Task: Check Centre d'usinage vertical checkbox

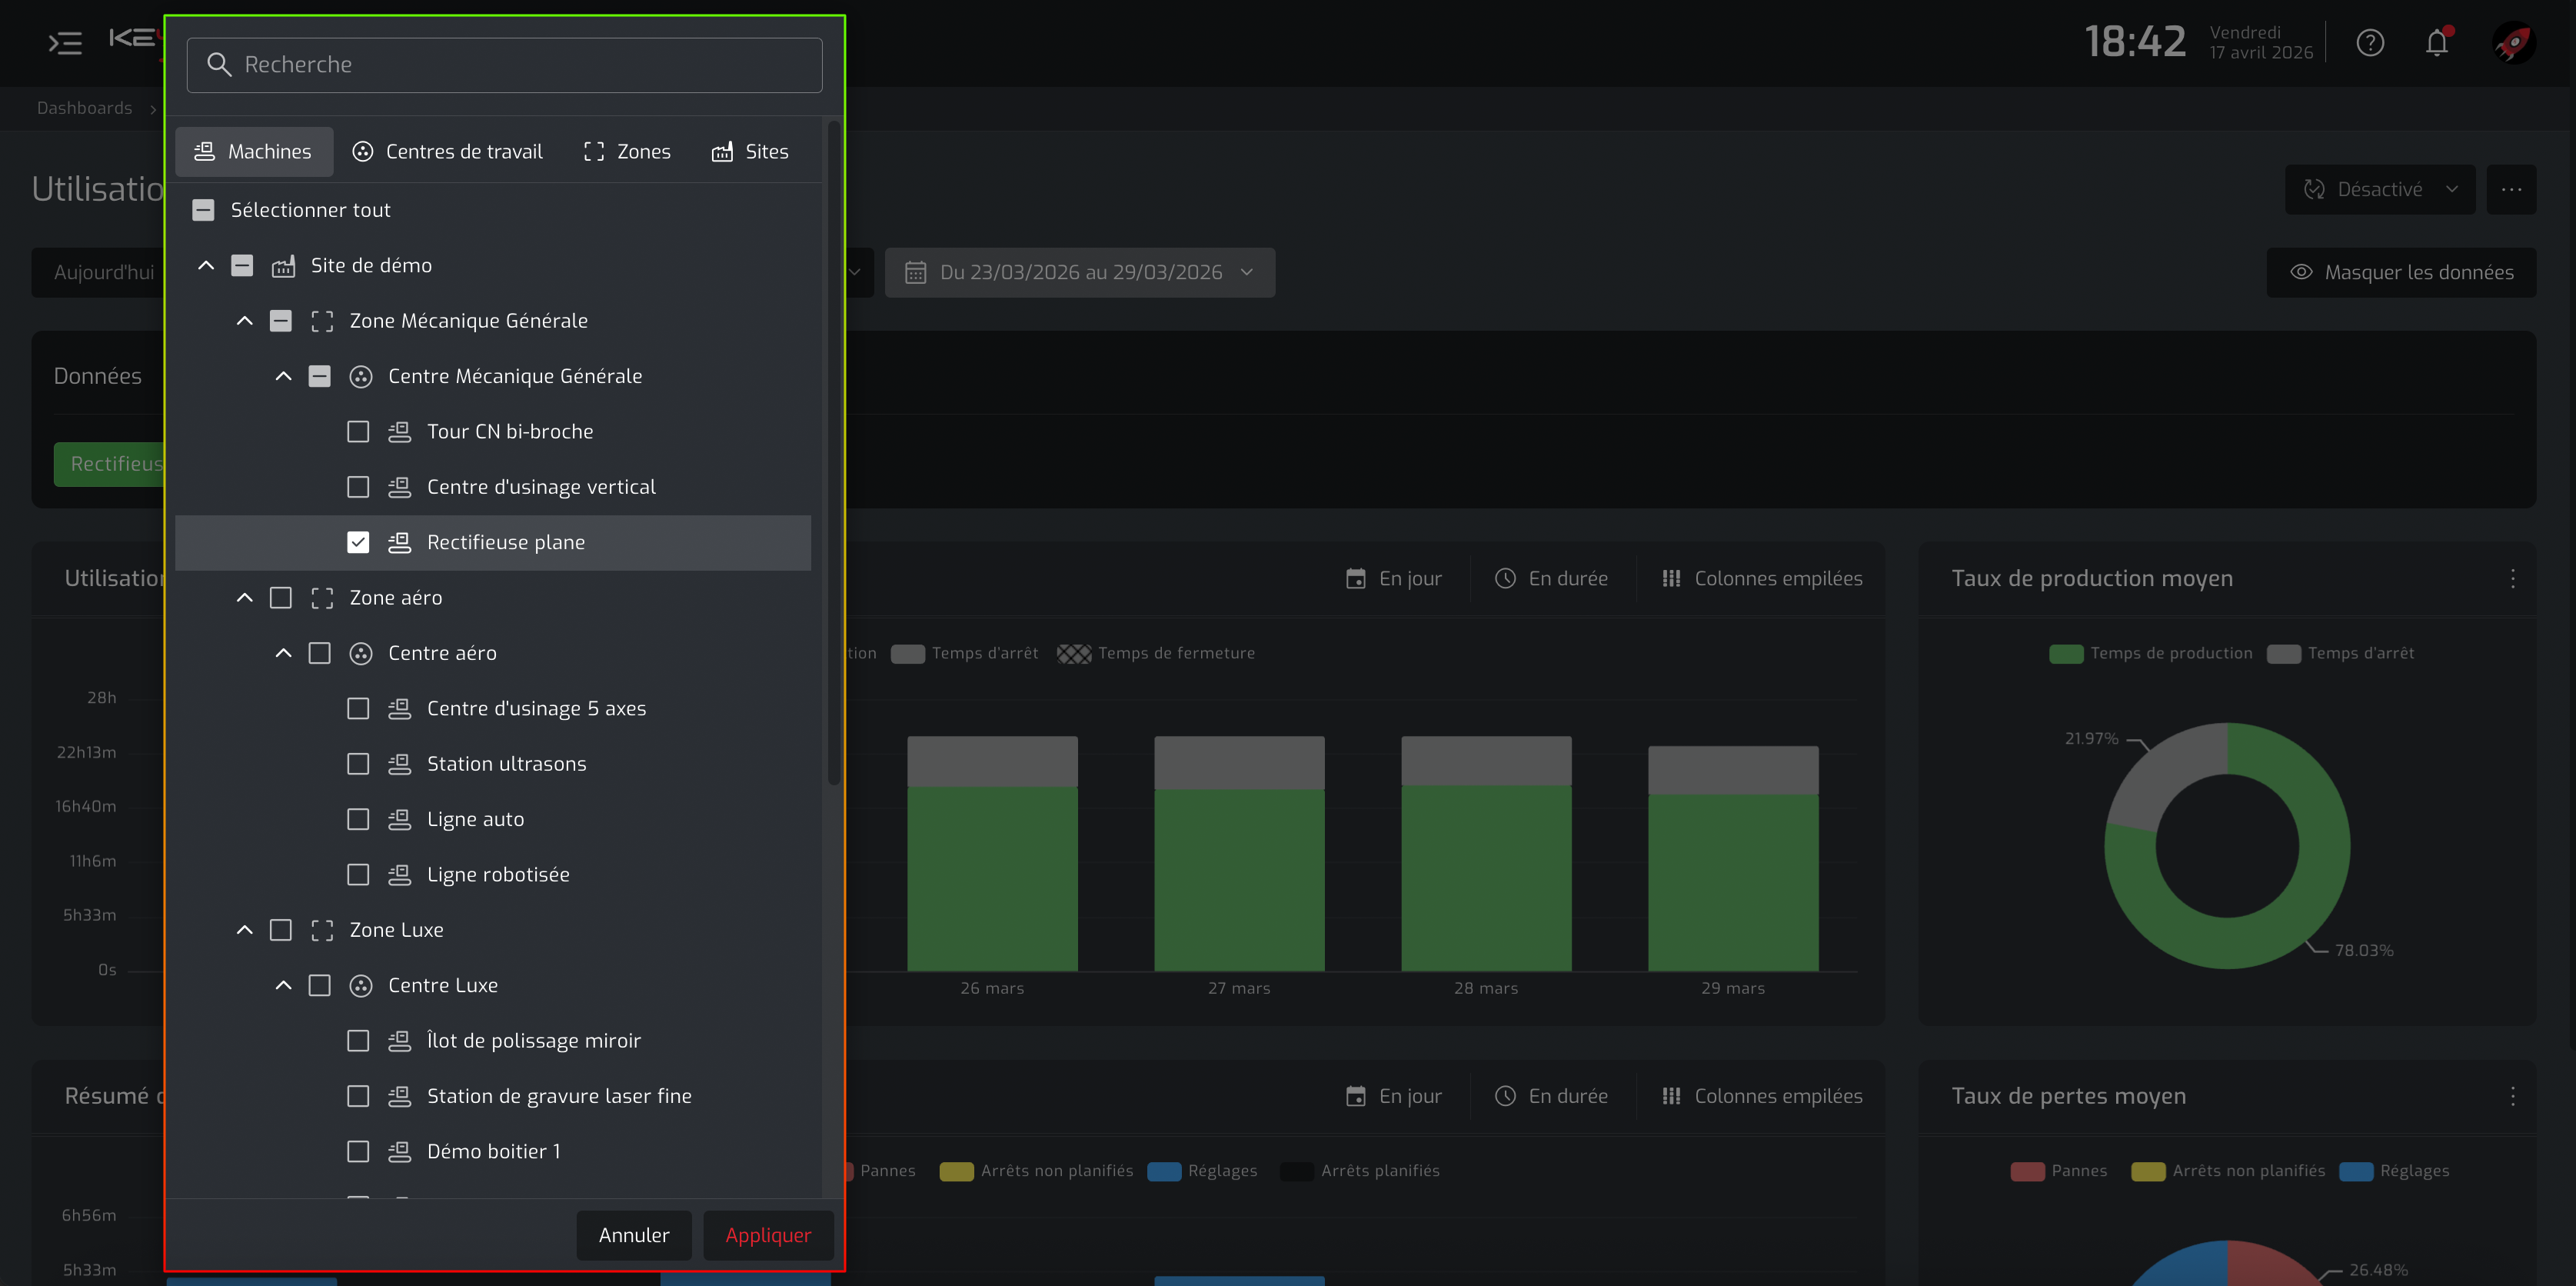Action: click(358, 487)
